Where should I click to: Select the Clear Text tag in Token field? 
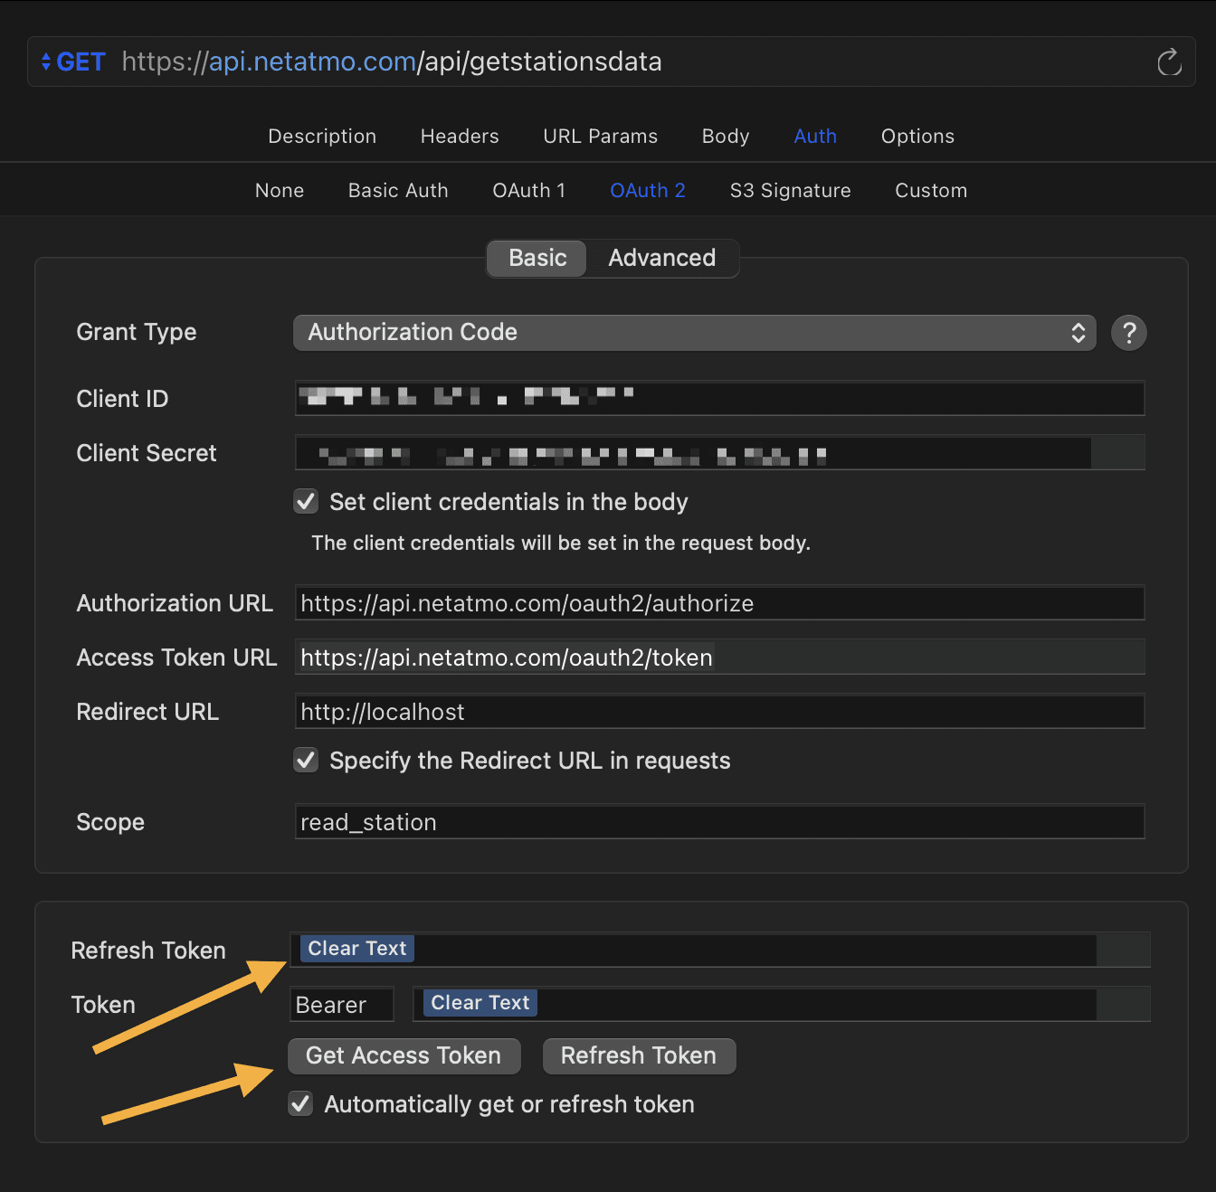click(x=480, y=1002)
